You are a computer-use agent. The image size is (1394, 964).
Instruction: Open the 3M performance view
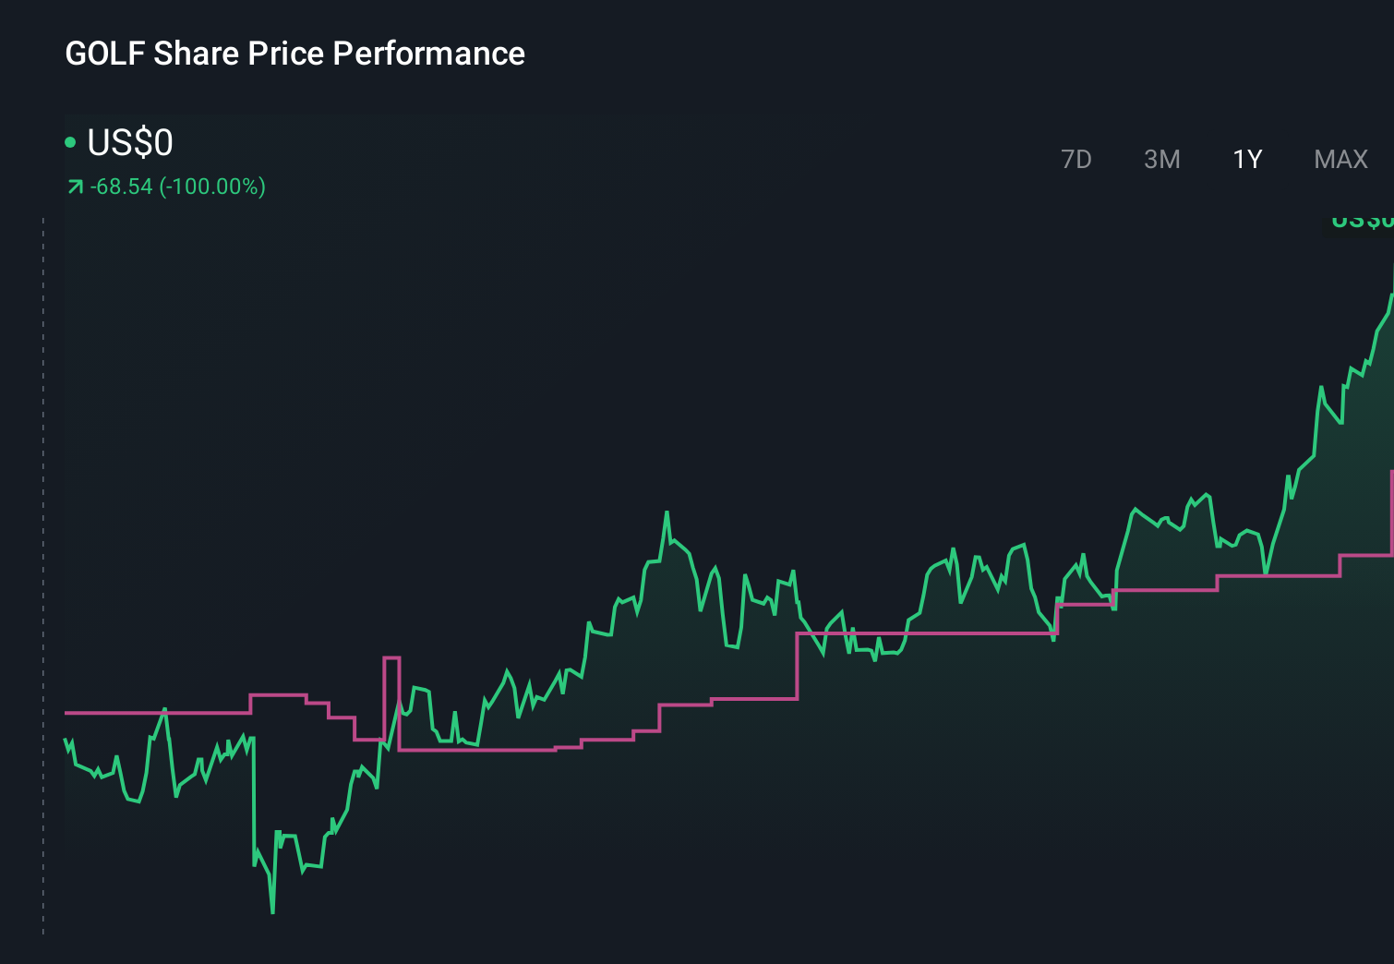(1161, 159)
